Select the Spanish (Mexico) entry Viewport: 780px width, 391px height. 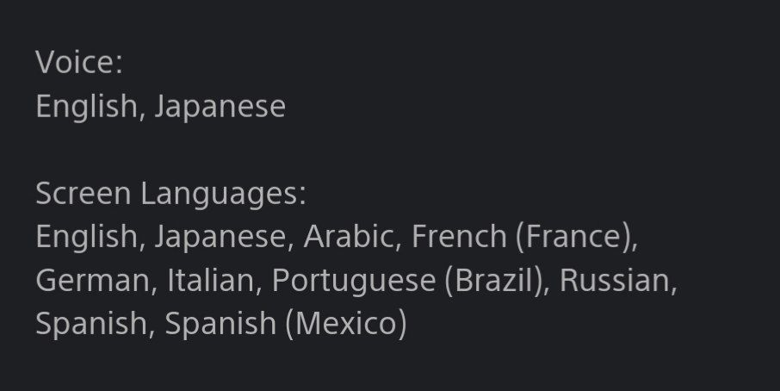click(x=286, y=325)
